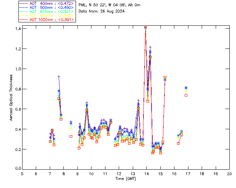
Task: Click the "AOT 500nm : <0.450>" legend entry
Action: (47, 7)
